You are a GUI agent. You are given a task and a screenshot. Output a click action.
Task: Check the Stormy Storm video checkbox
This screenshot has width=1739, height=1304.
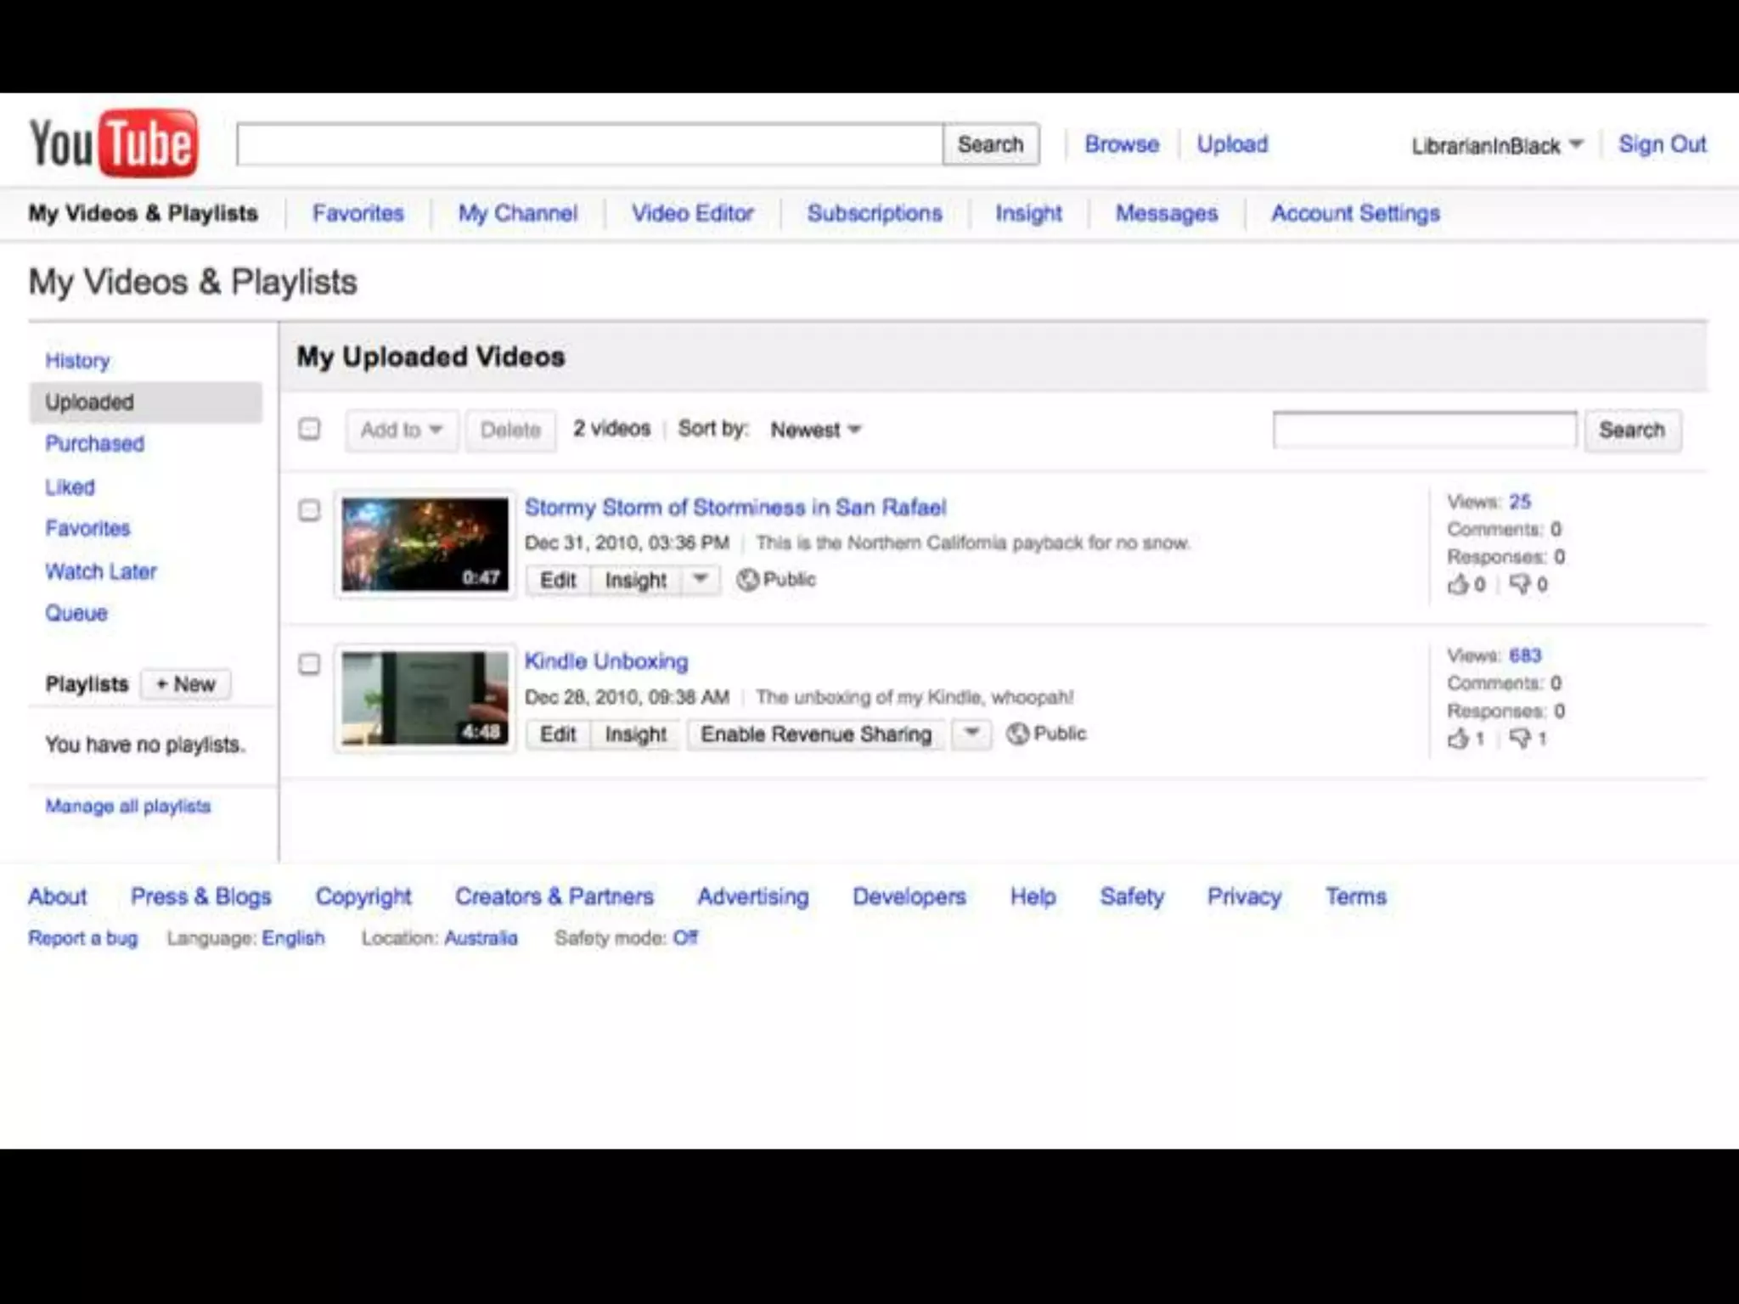coord(310,510)
